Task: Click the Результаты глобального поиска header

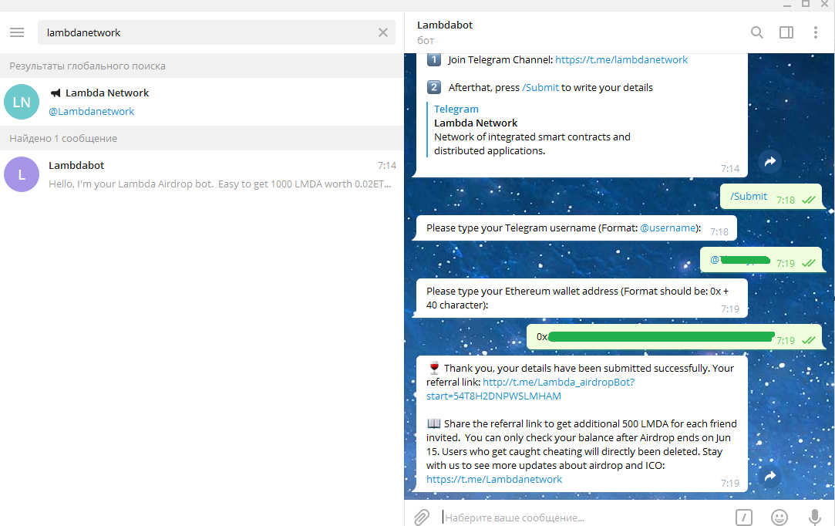Action: 87,66
